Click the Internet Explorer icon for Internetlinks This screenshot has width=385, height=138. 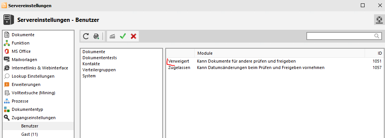pyautogui.click(x=7, y=68)
